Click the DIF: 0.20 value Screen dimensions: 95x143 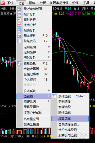tap(32, 136)
